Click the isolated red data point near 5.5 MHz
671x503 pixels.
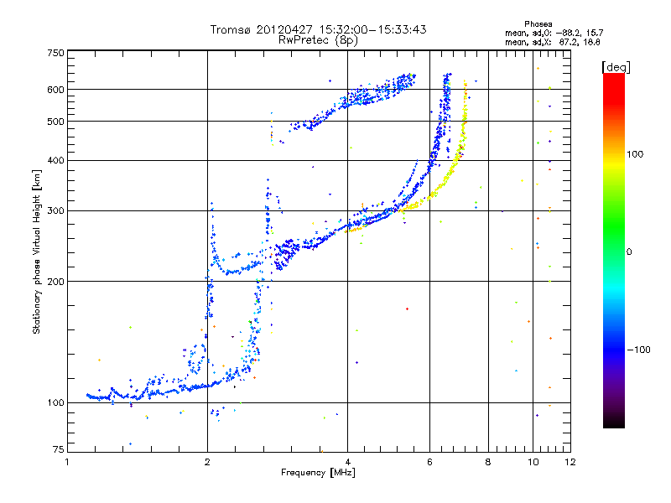(407, 309)
